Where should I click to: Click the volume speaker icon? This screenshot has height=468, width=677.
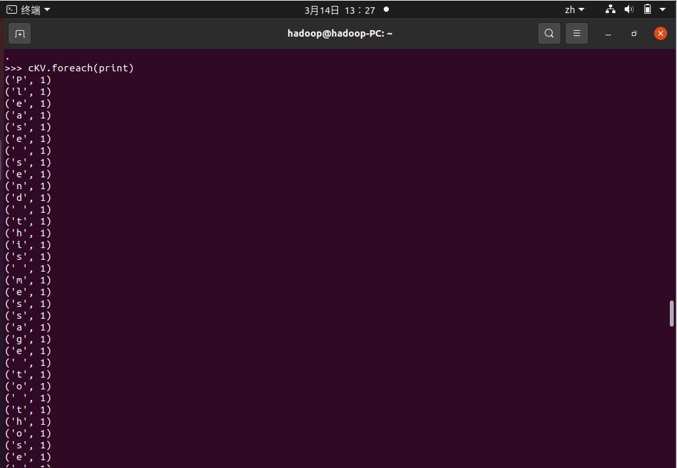(629, 9)
